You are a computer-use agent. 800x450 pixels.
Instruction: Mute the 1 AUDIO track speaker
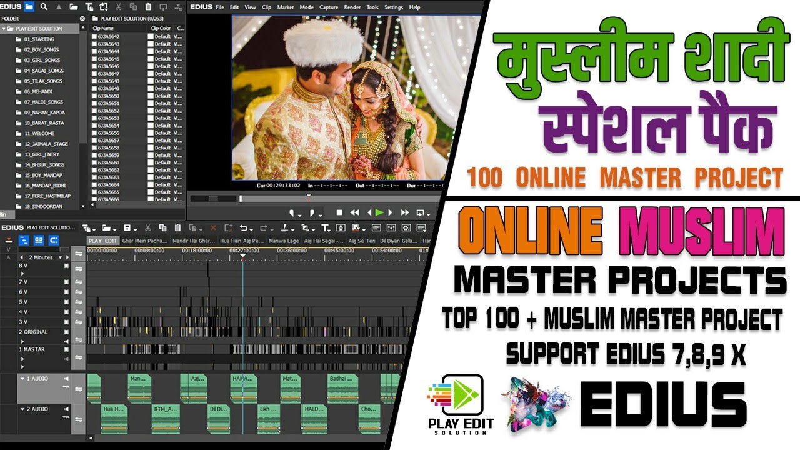66,379
